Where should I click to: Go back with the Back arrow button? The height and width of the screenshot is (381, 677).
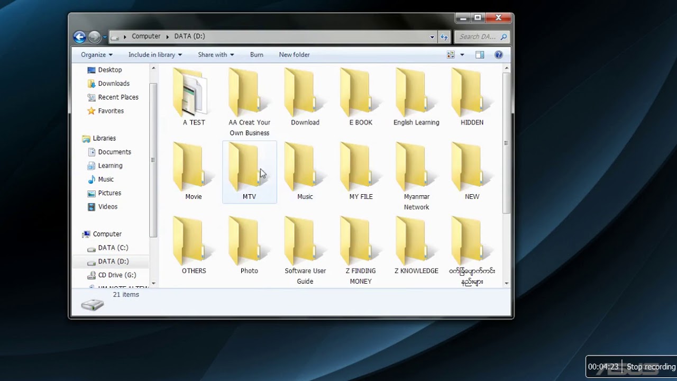[79, 37]
